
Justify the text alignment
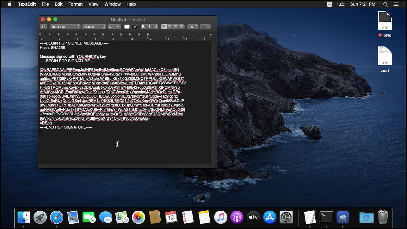(182, 27)
